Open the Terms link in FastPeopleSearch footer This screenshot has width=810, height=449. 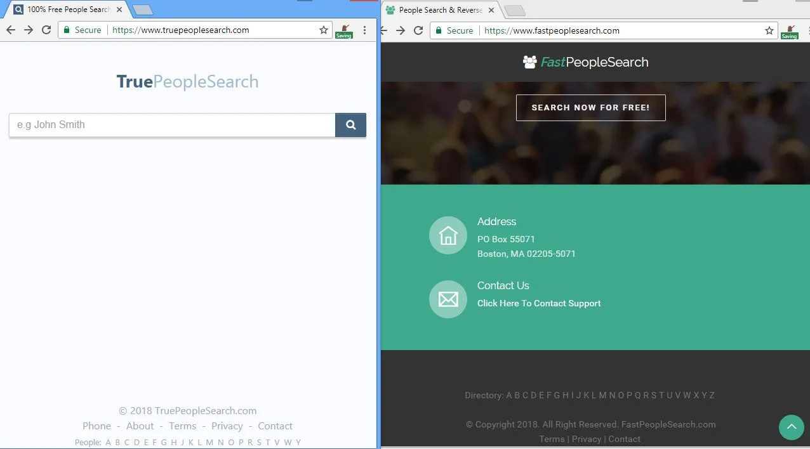552,439
